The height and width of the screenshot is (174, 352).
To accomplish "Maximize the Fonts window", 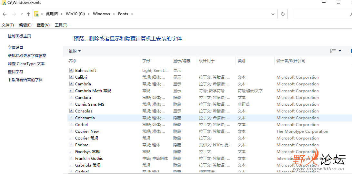I will (x=338, y=3).
